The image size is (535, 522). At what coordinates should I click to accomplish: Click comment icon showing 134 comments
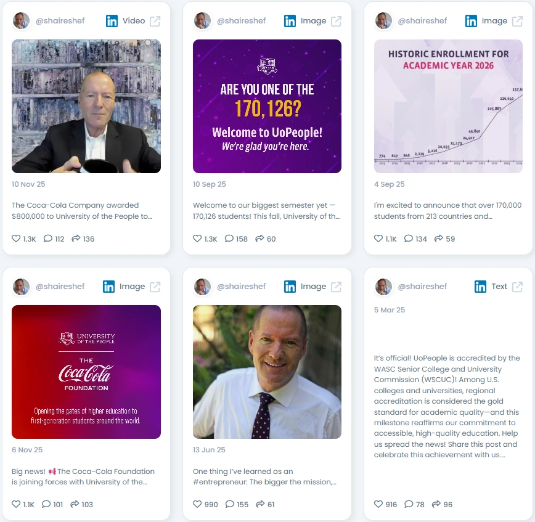(409, 239)
